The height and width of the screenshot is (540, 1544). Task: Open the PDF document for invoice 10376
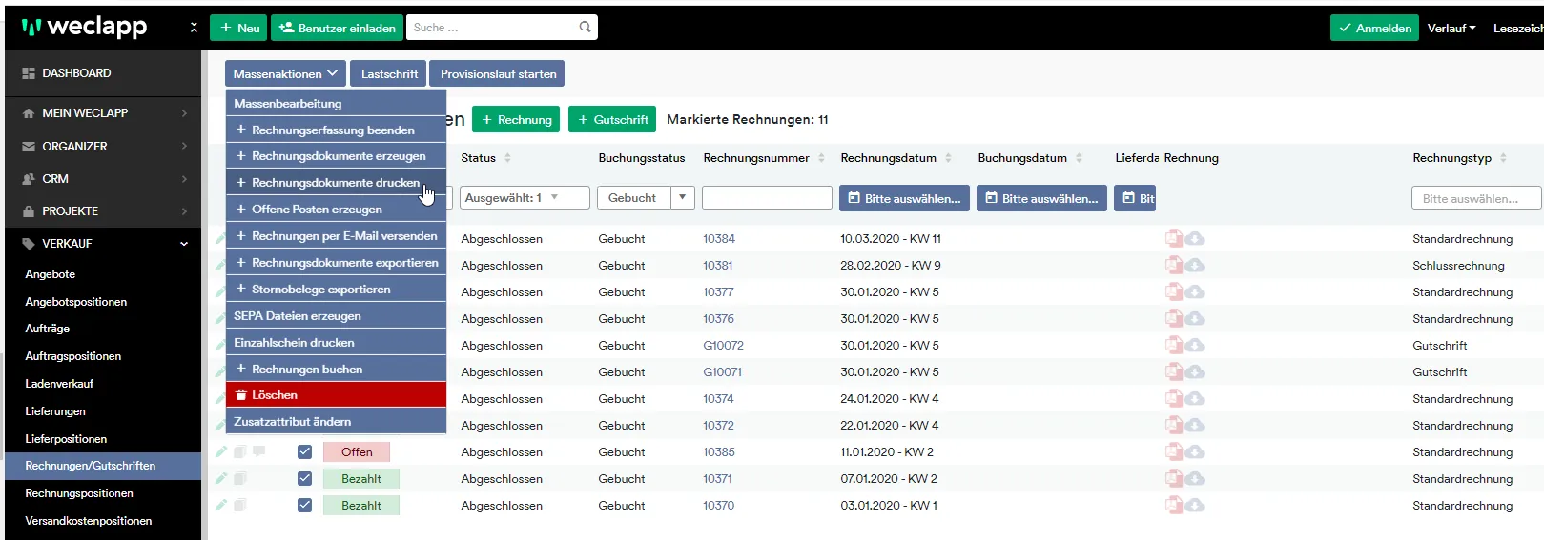click(1174, 318)
